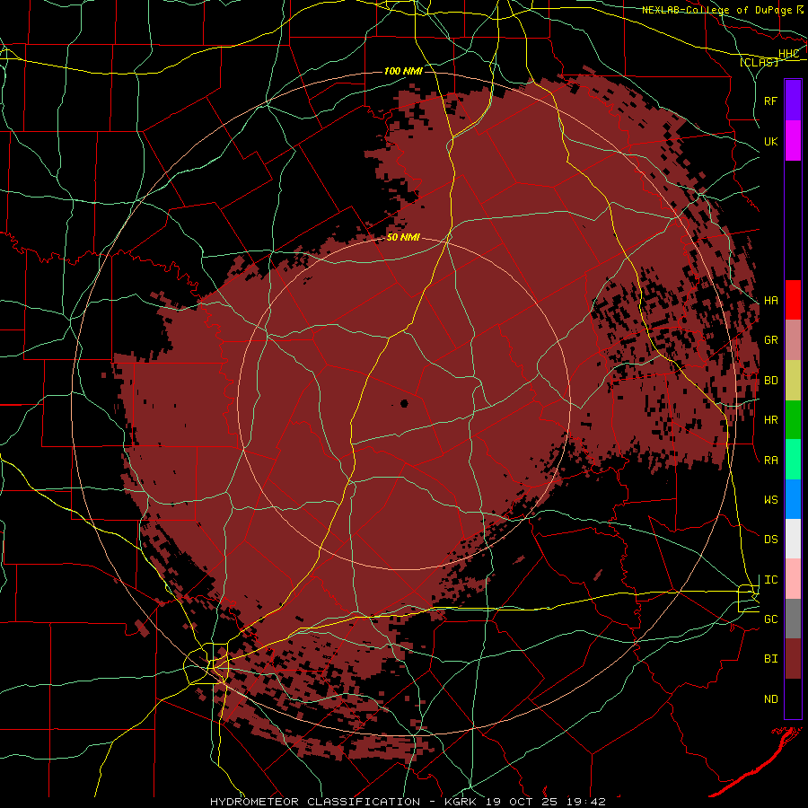Click the HA red legend swatch
The image size is (808, 808).
coord(793,300)
